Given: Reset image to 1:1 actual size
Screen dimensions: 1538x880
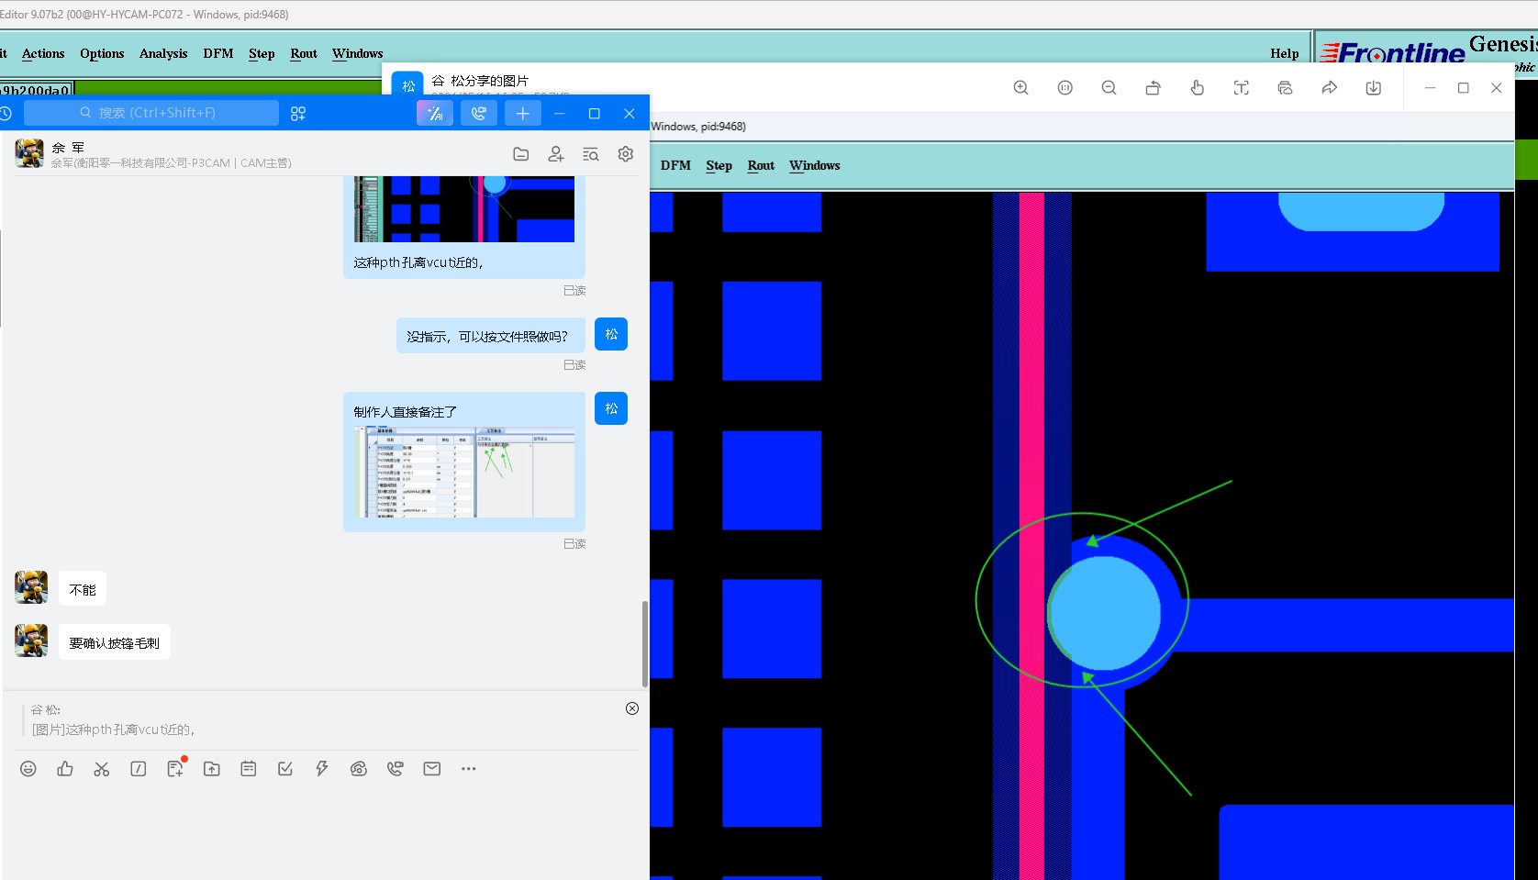Looking at the screenshot, I should point(1064,88).
